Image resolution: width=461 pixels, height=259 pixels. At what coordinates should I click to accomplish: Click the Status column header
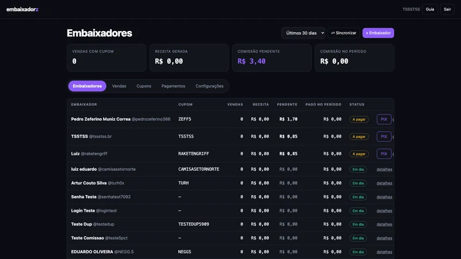coord(357,105)
